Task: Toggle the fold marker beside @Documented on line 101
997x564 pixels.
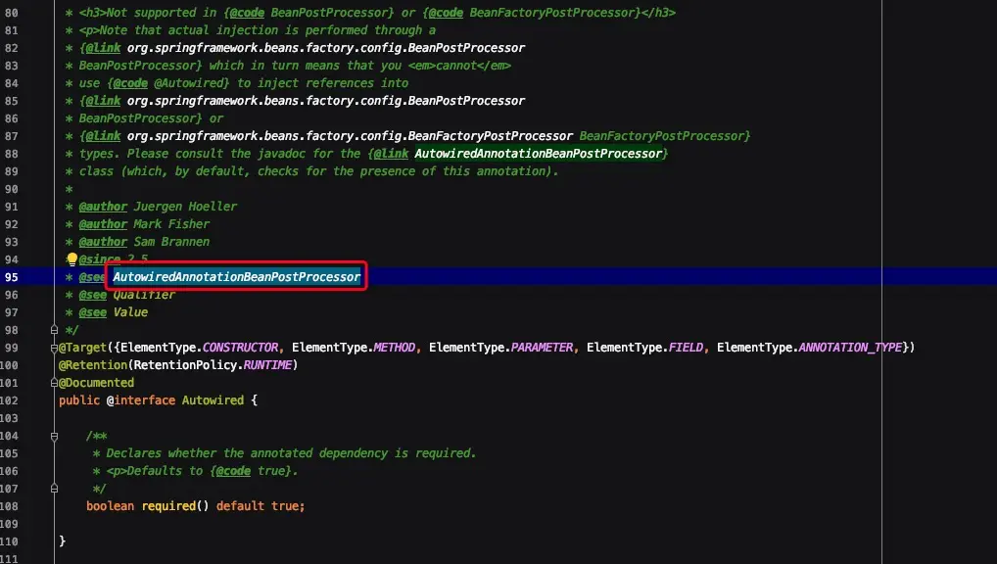Action: pos(54,383)
